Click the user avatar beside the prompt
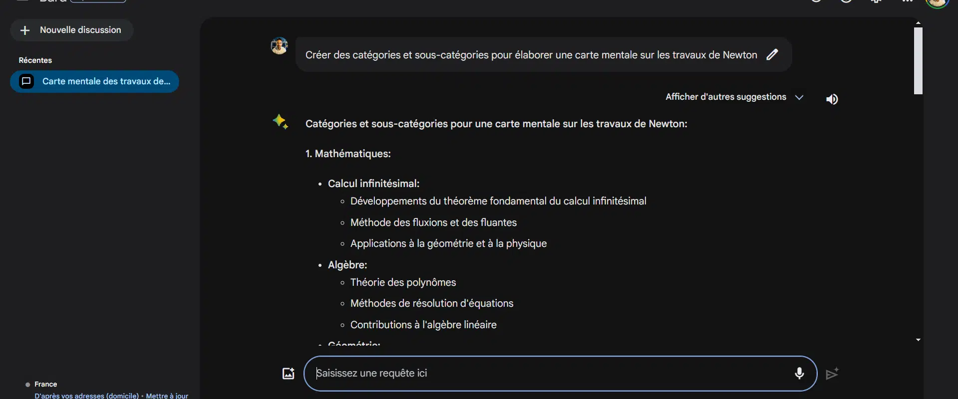The width and height of the screenshot is (958, 399). 279,46
